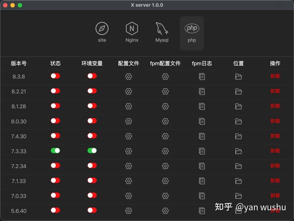Screen dimensions: 294x221
Task: View the fpm log for PHP 5.6.40
Action: click(201, 211)
